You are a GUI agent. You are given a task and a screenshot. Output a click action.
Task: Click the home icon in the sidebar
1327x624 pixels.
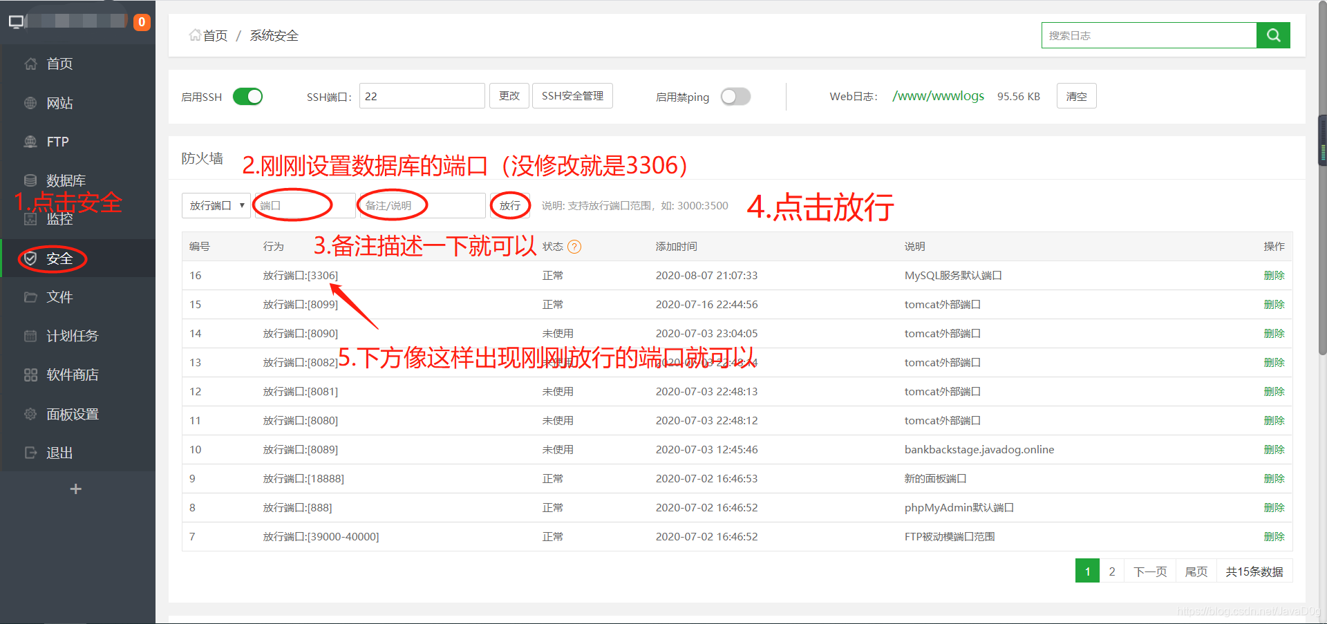30,64
